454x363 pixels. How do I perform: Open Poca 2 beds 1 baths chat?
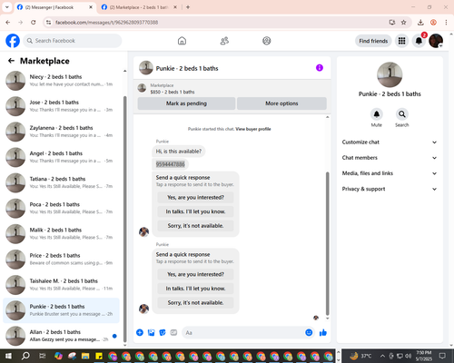61,208
